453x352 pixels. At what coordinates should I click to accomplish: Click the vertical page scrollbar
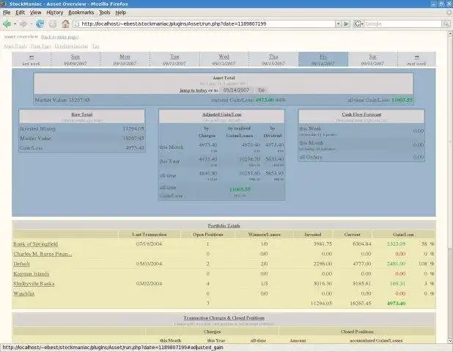[450, 143]
